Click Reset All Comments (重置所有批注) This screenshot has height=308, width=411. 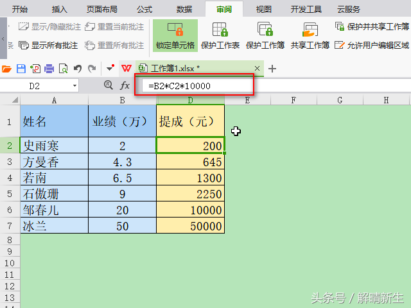coord(114,46)
